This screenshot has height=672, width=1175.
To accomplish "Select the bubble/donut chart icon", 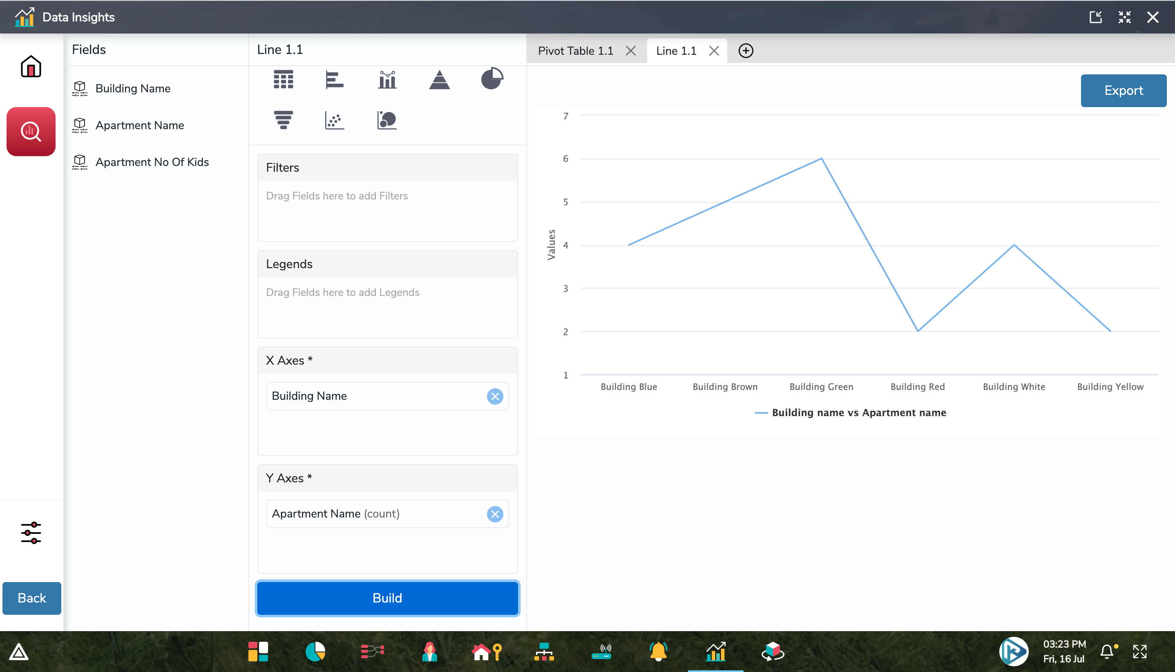I will (x=386, y=120).
